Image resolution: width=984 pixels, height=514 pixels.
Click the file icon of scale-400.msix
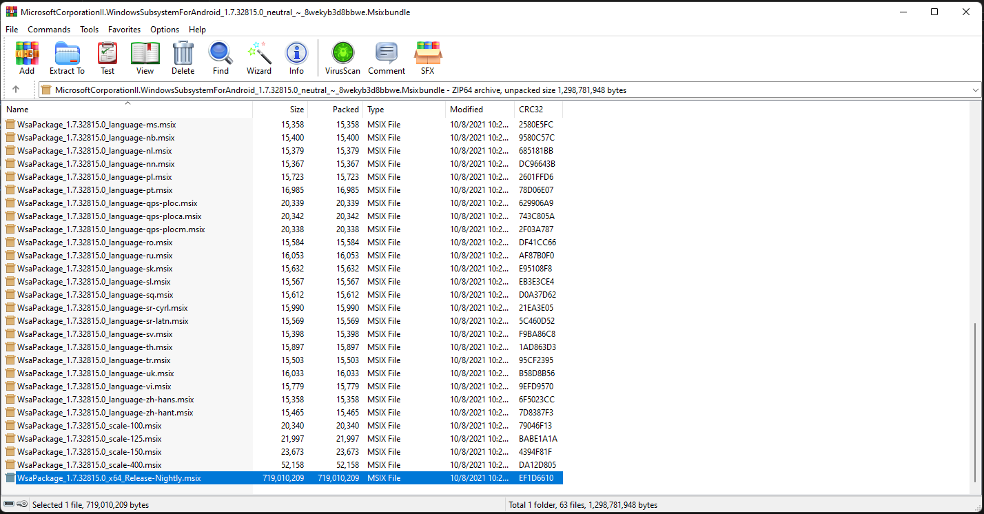click(10, 465)
